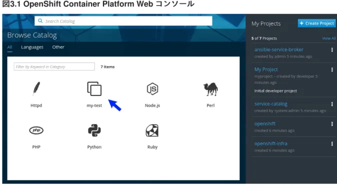Click 'created by system:admin 5 minutes ago'

(x=290, y=110)
